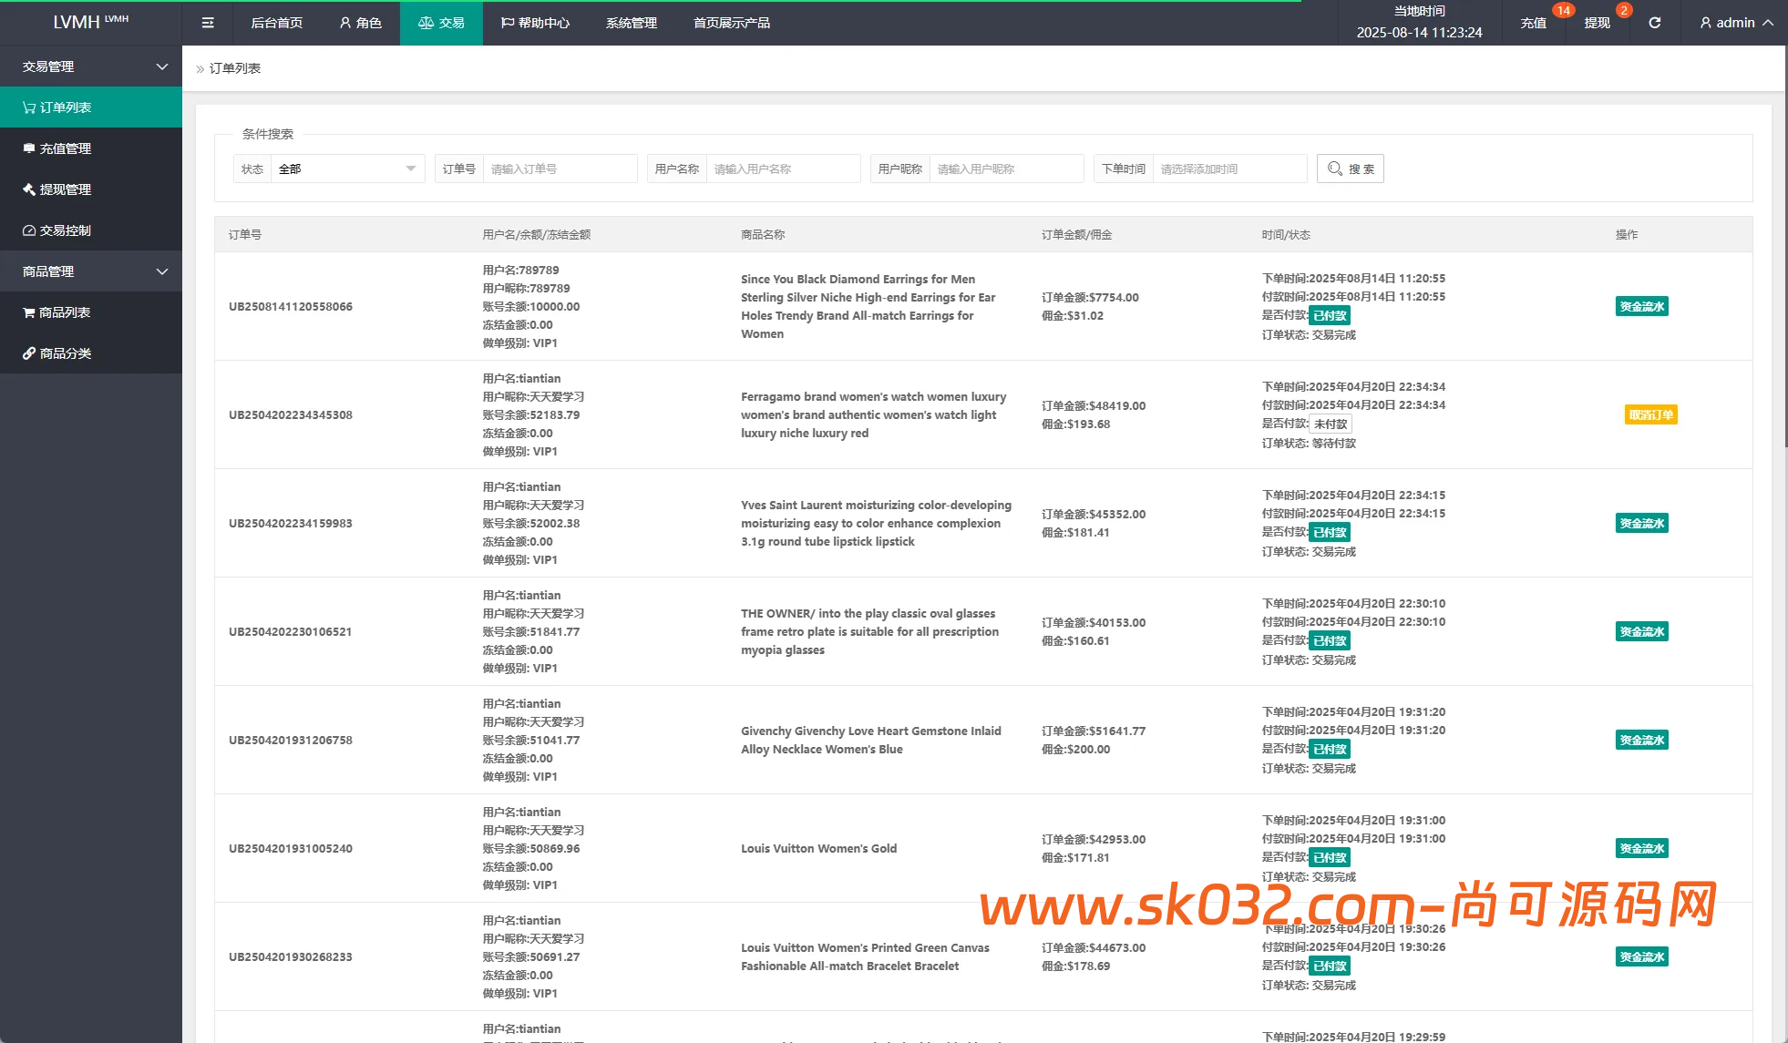This screenshot has width=1788, height=1043.
Task: Switch to the 帮助中心 top tab
Action: tap(535, 23)
